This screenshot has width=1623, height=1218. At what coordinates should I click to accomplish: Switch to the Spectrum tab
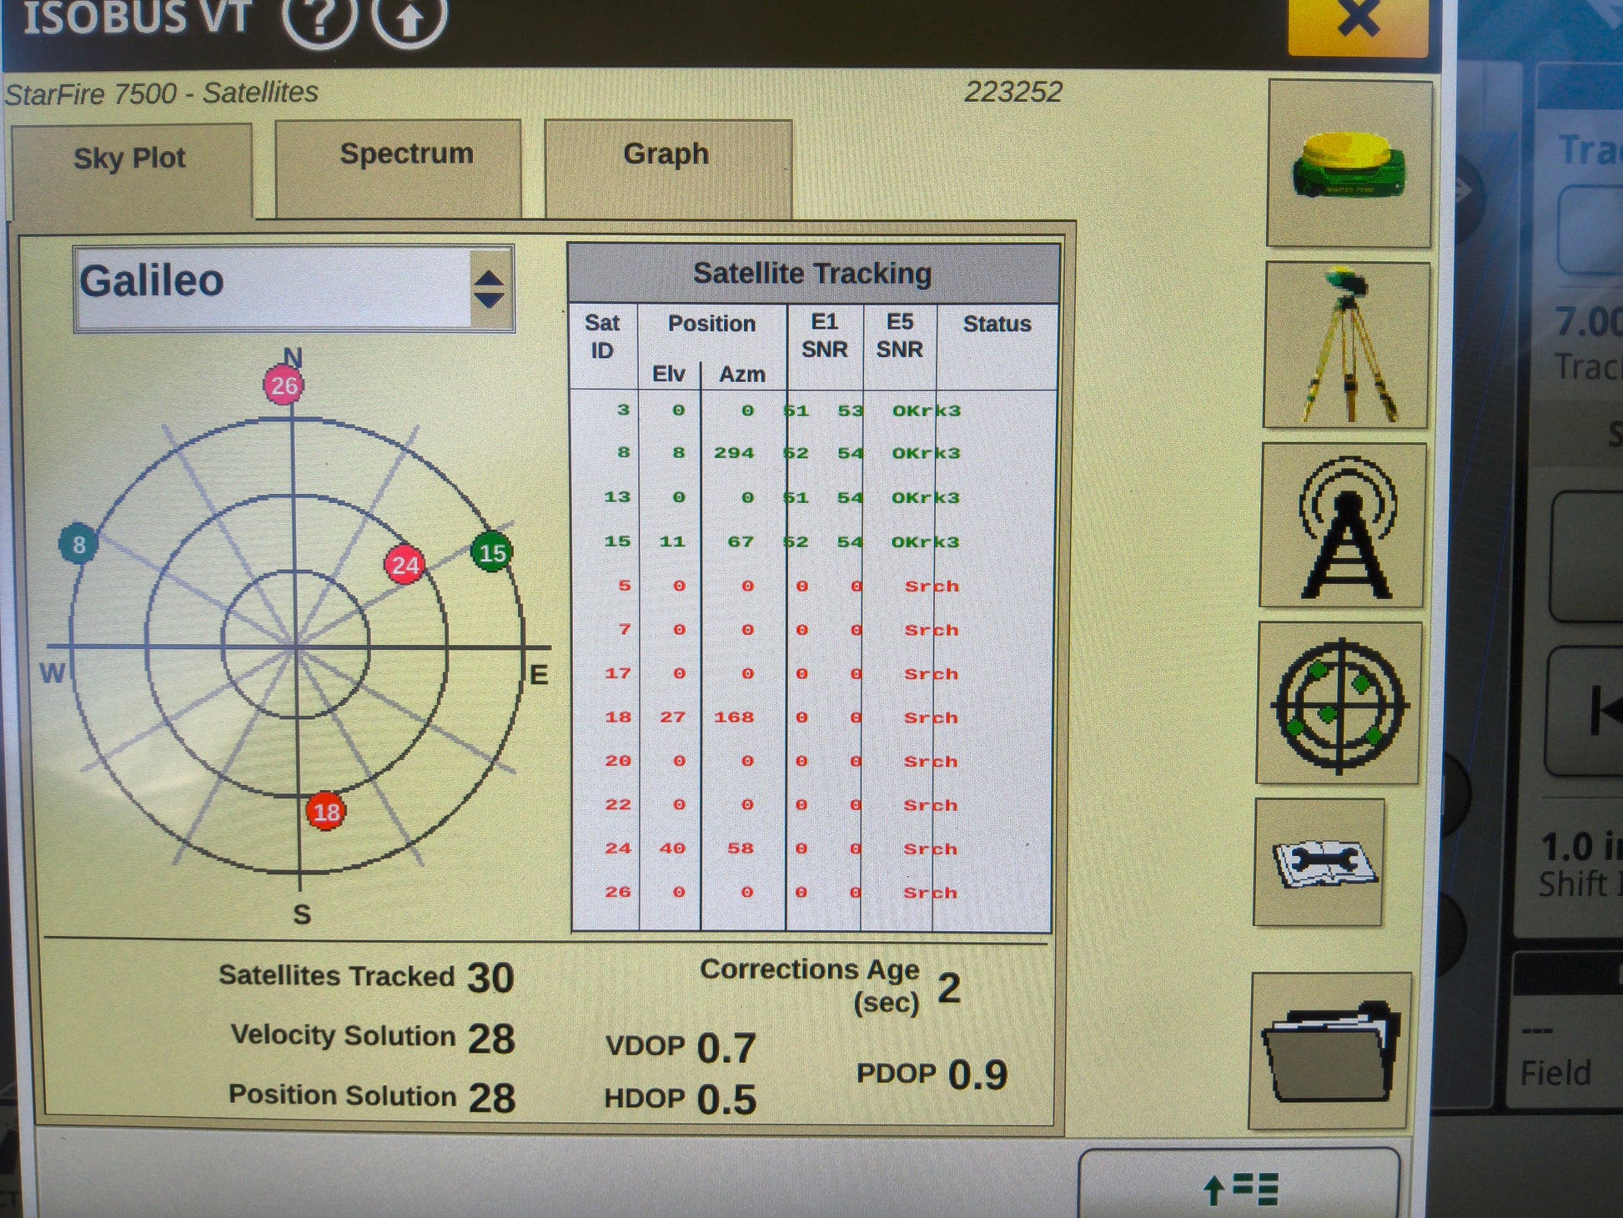(x=399, y=169)
